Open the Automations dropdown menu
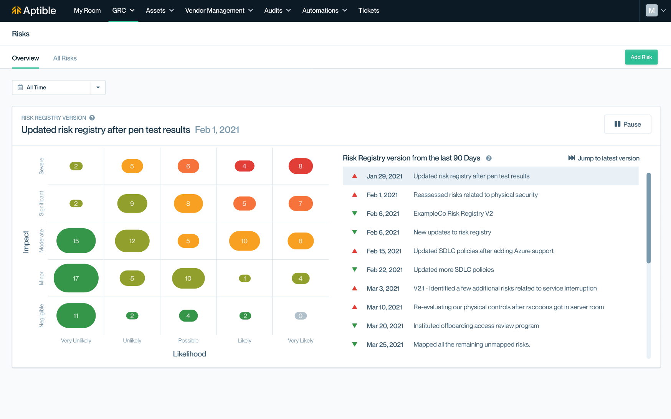The width and height of the screenshot is (671, 419). (x=324, y=11)
